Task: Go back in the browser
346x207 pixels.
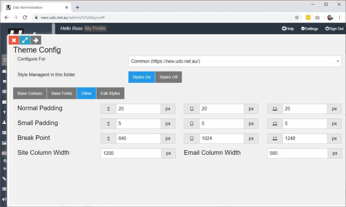Action: tap(7, 17)
